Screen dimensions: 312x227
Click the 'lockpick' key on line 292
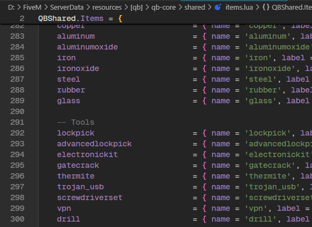(x=76, y=133)
